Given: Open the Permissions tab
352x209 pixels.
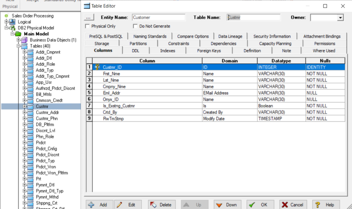Looking at the screenshot, I should [x=325, y=44].
